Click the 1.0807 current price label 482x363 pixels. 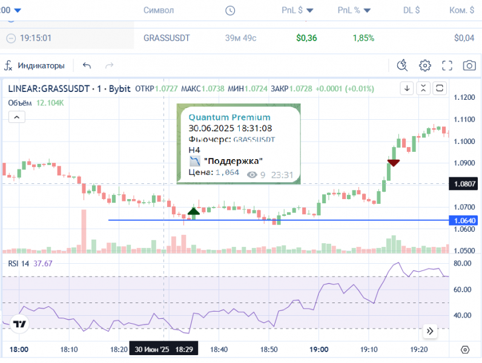point(464,184)
